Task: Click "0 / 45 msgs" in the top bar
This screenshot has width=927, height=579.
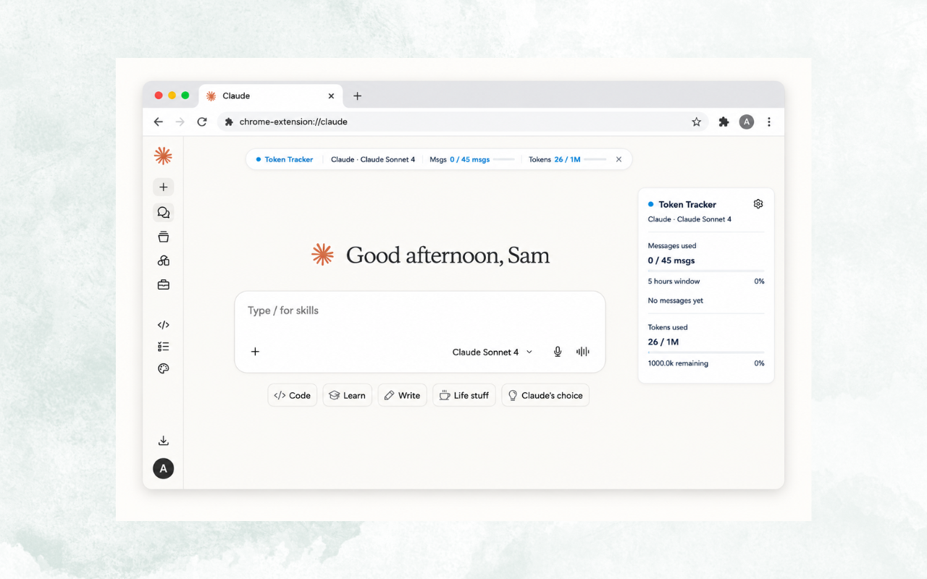Action: coord(470,159)
